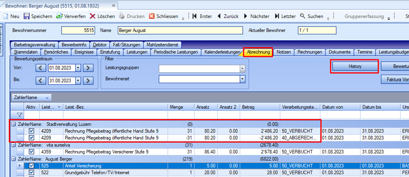Step Von date backward with left arrow
Viewport: 409px width, 177px height.
coord(40,68)
